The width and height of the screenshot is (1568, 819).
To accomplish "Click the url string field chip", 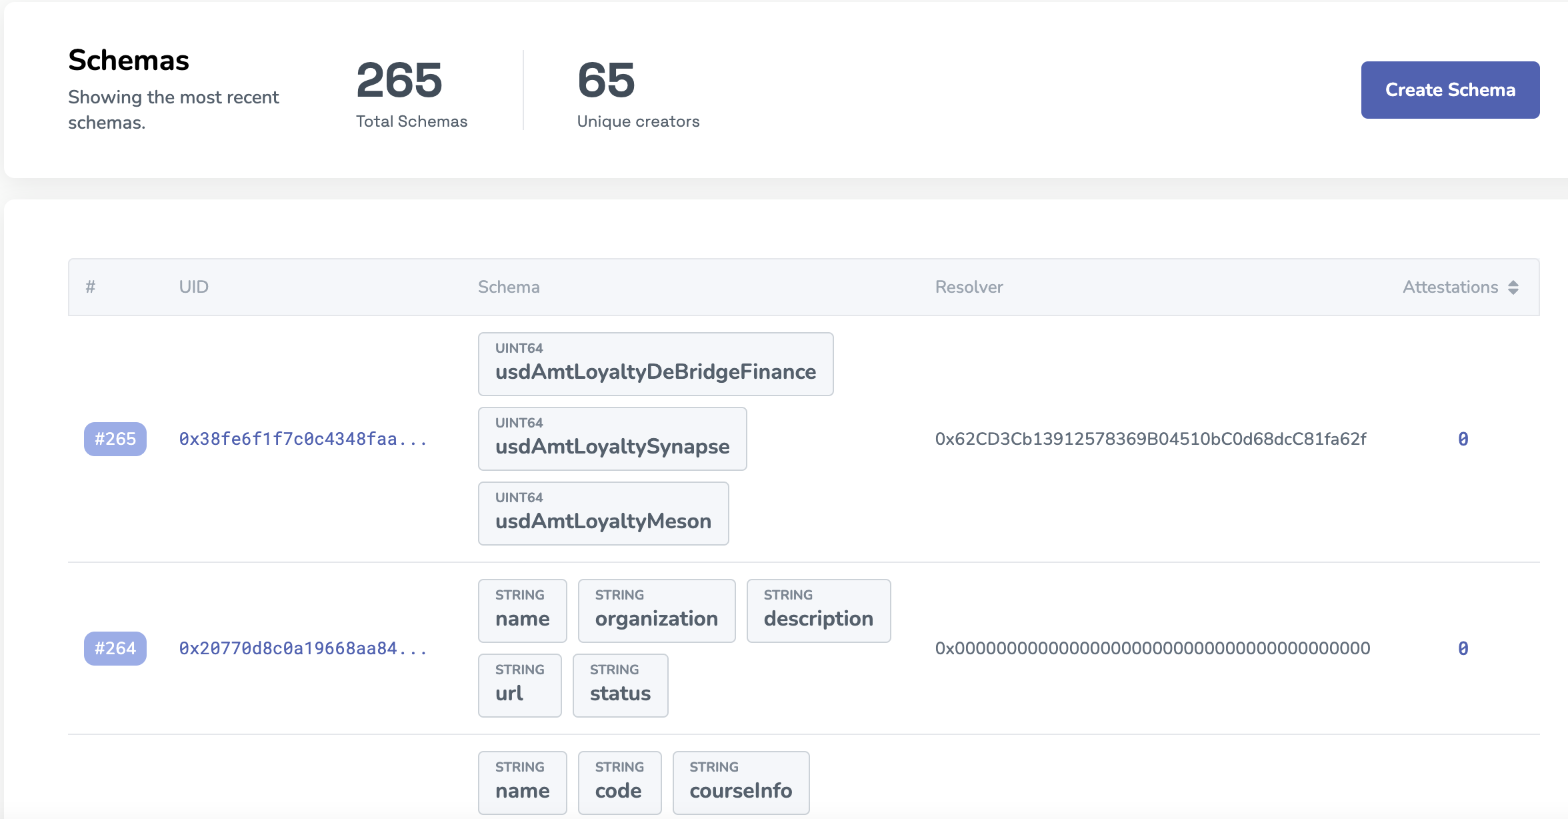I will (519, 686).
